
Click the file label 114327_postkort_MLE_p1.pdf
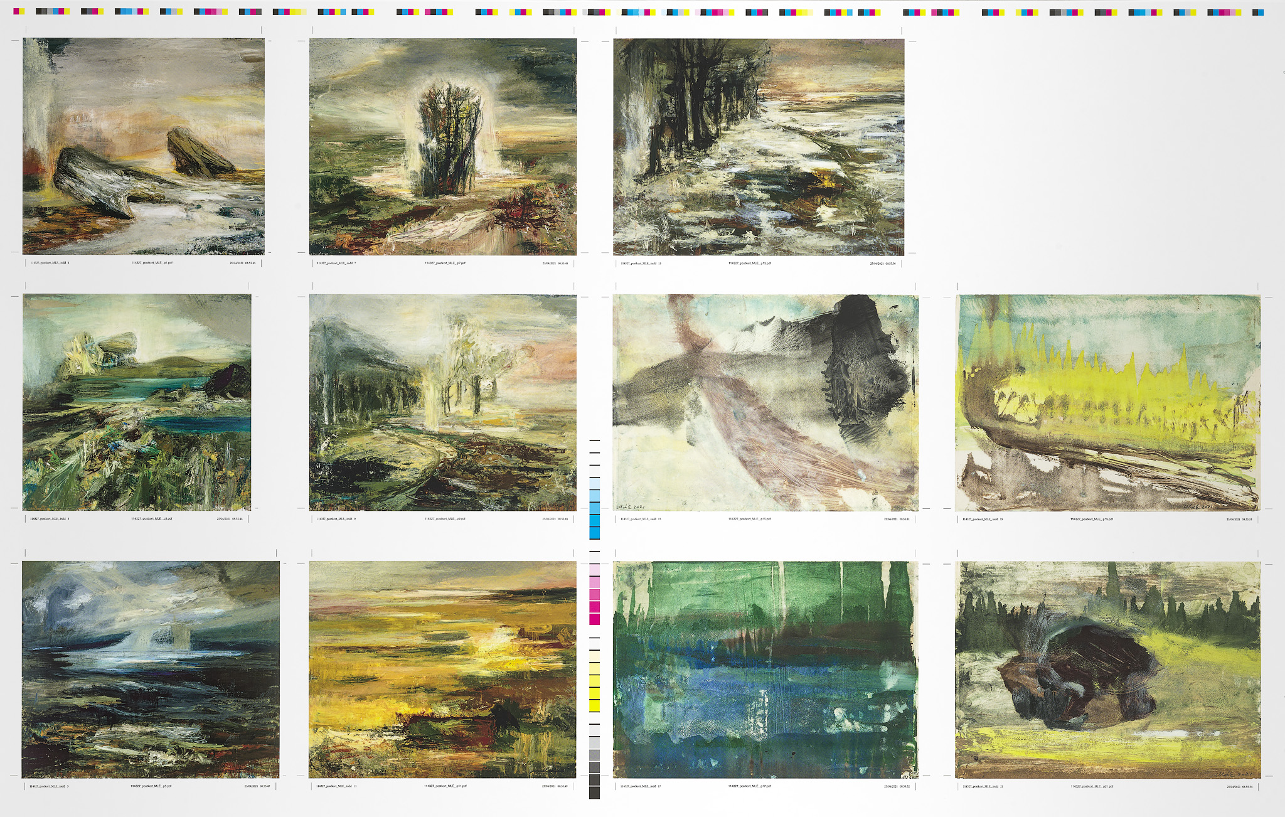tap(152, 263)
